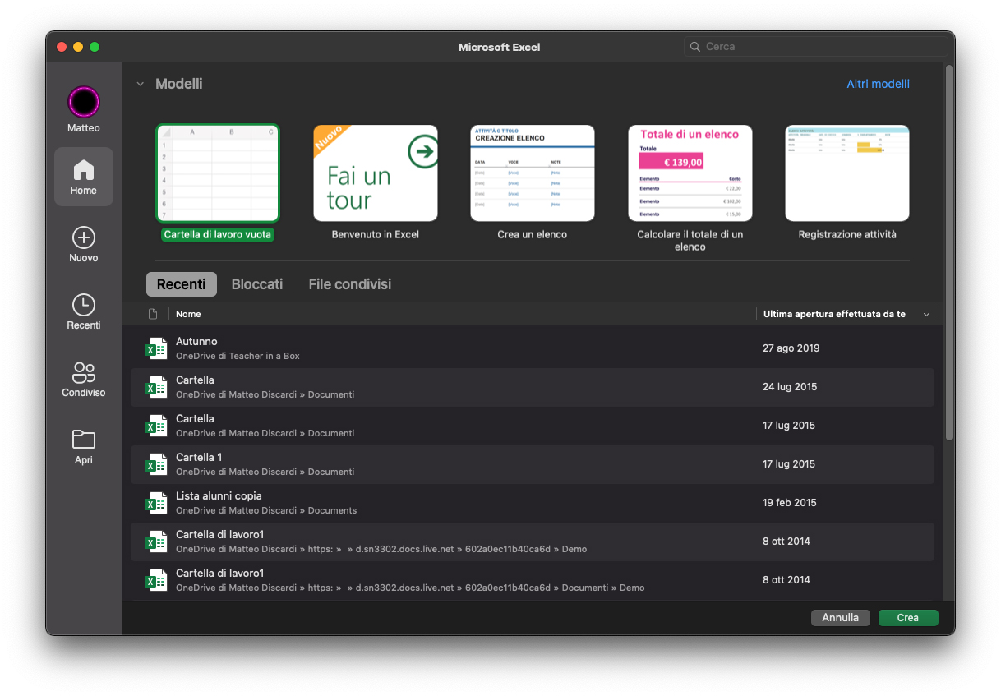Screen dimensions: 1001x696
Task: Focus the Cerca search field
Action: 816,47
